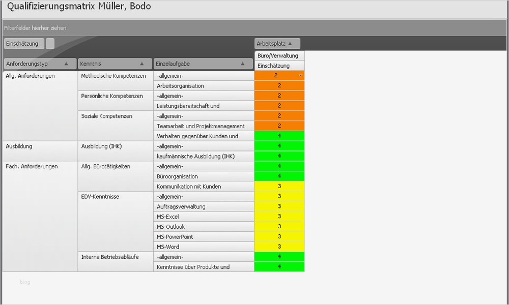The width and height of the screenshot is (509, 305).
Task: Select the Büro/Verwaltung column header
Action: click(279, 55)
